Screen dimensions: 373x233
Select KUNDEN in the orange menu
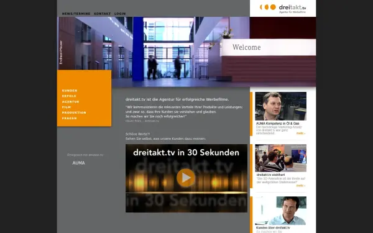[x=70, y=91]
